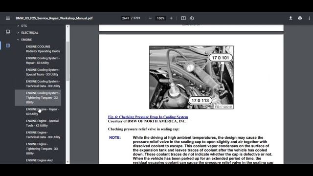Click the outline sidebar scrollbar thumb
The height and width of the screenshot is (176, 313).
pos(67,61)
